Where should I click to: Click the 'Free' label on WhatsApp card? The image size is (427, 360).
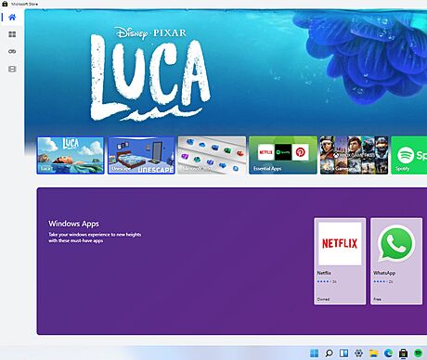tap(377, 299)
